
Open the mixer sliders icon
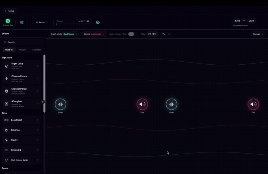click(x=22, y=22)
